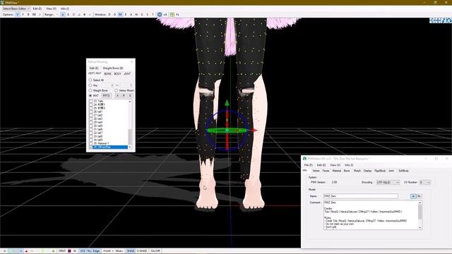Open the Bone tab in PMXEditor
The width and height of the screenshot is (452, 254).
(x=347, y=171)
